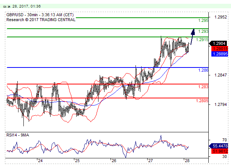Click the RSI axis value 30
This screenshot has height=167, width=231.
click(x=225, y=156)
